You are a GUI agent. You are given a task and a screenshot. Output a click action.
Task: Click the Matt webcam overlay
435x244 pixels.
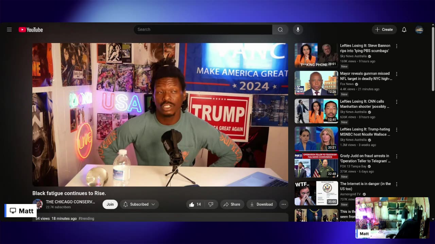click(393, 218)
